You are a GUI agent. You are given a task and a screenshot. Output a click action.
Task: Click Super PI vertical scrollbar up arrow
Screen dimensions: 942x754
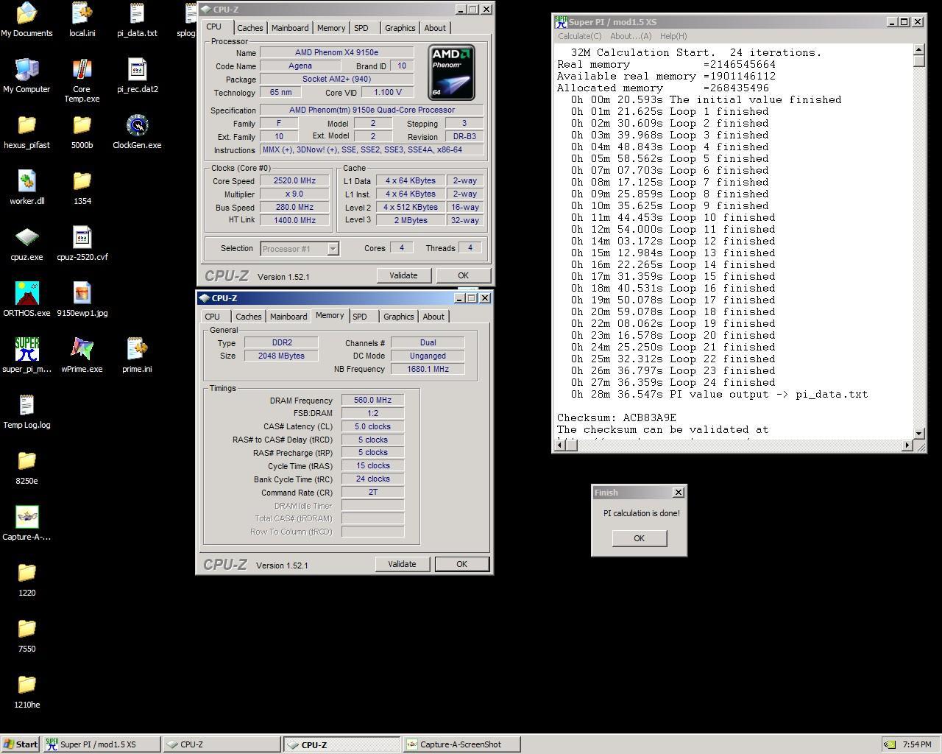(919, 49)
